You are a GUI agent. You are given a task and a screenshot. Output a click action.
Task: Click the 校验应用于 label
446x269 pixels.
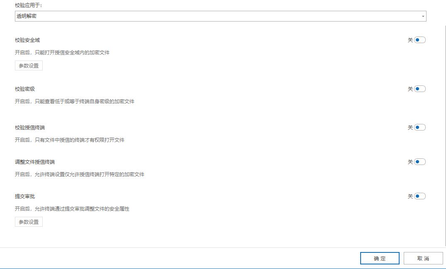pyautogui.click(x=28, y=5)
